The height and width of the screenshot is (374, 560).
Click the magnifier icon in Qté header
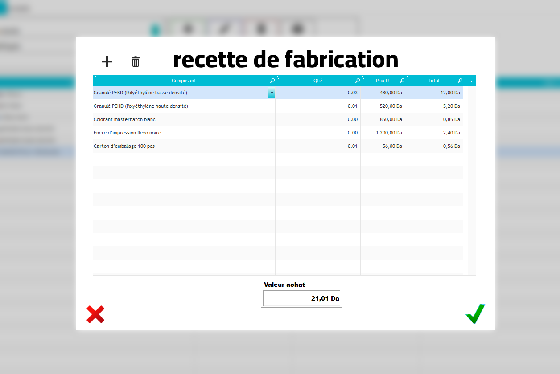pos(357,81)
